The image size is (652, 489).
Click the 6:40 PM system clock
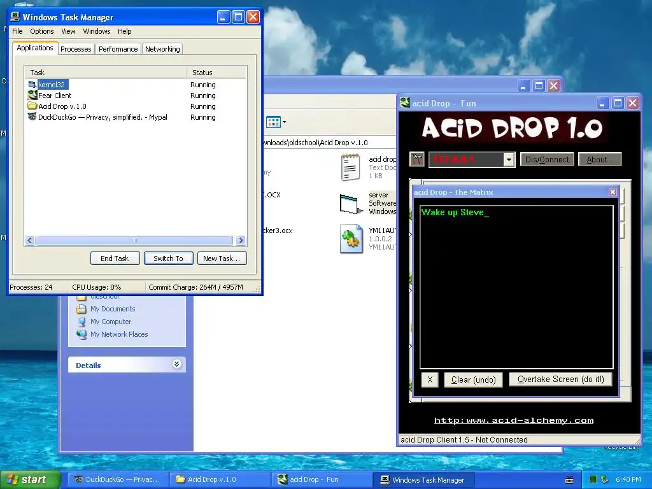pyautogui.click(x=628, y=479)
